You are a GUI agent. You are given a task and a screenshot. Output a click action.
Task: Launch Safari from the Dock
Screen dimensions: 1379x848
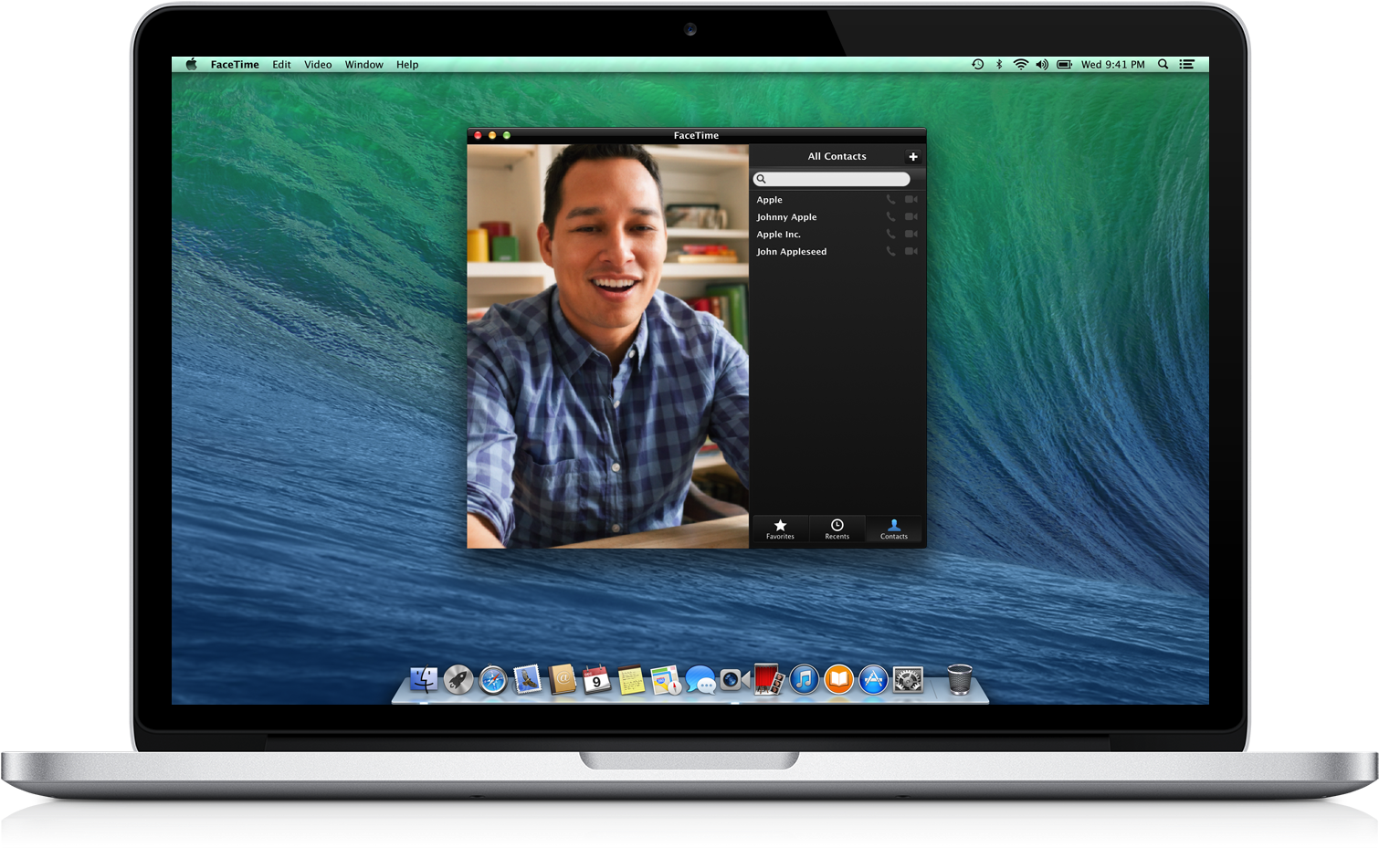493,680
